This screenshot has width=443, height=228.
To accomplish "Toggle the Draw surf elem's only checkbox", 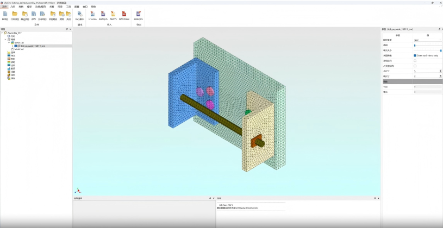I will [415, 55].
